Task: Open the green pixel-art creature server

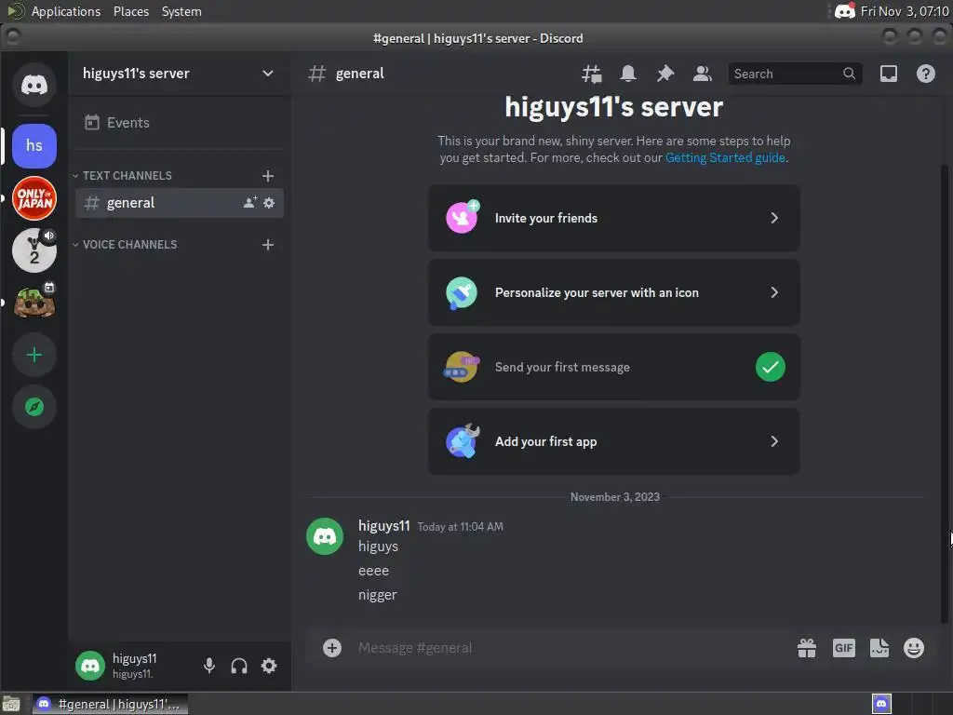Action: 34,303
